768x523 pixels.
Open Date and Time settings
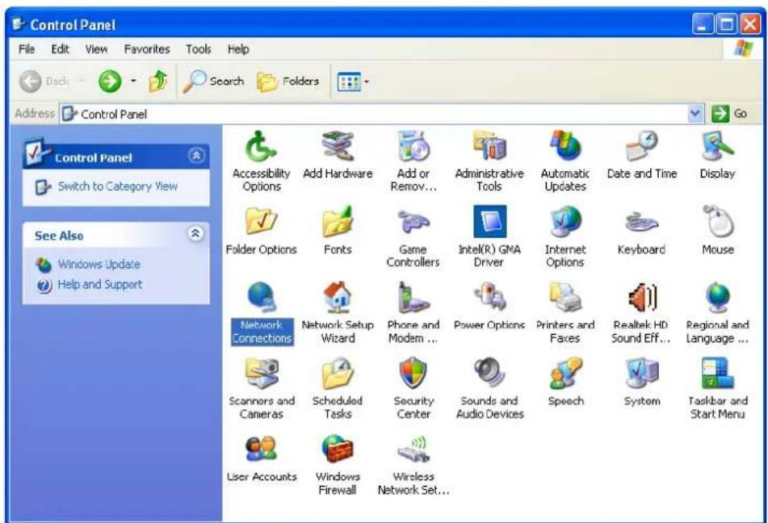[x=642, y=155]
